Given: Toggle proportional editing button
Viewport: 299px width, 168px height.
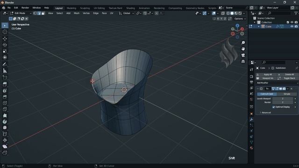Looking at the screenshot, I should click(x=157, y=14).
